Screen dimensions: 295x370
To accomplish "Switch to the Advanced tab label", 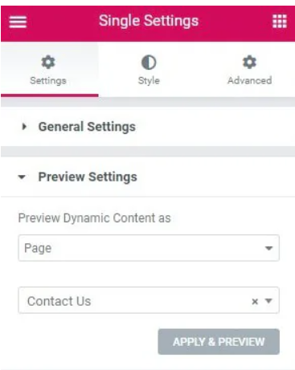I will click(x=249, y=80).
